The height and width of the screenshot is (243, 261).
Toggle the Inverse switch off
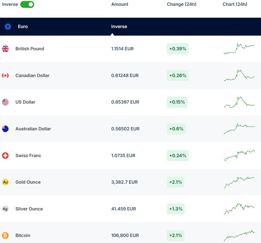pos(27,4)
